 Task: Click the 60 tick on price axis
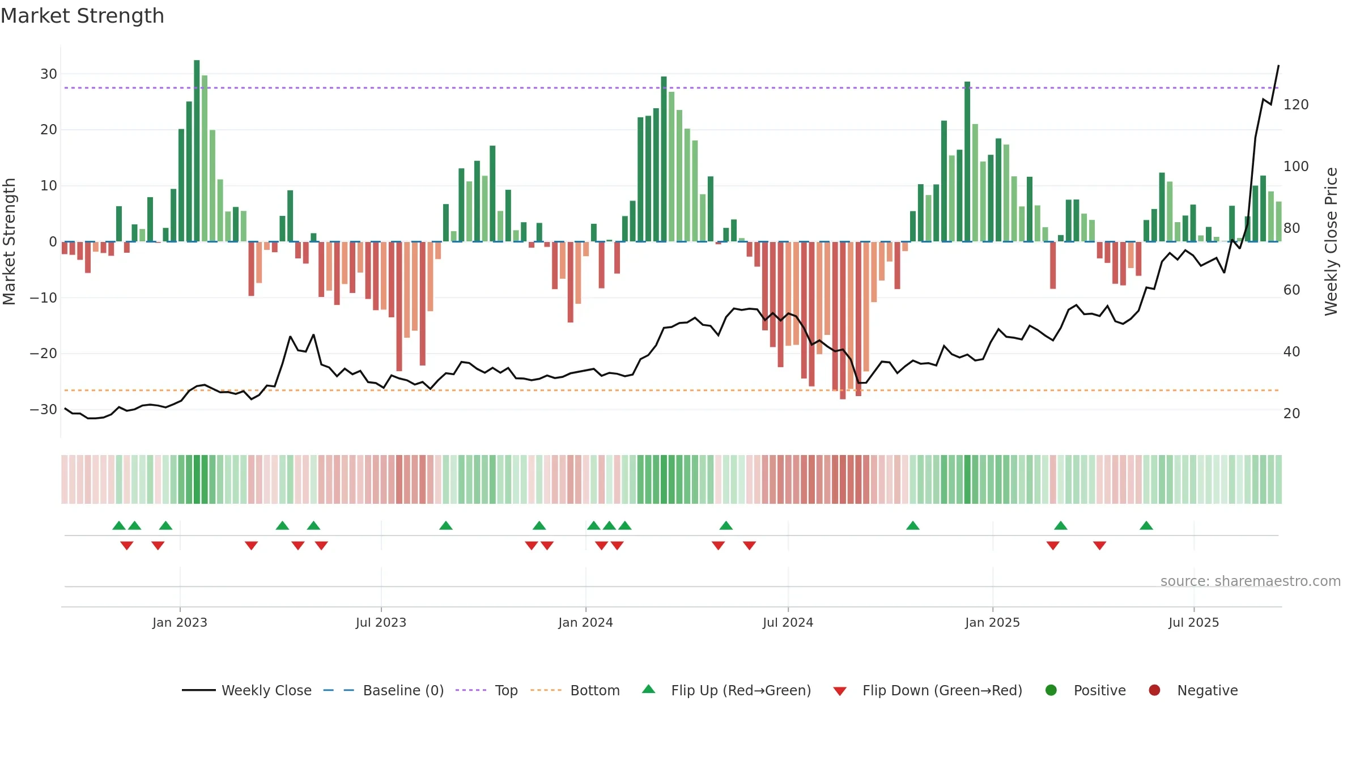tap(1291, 290)
